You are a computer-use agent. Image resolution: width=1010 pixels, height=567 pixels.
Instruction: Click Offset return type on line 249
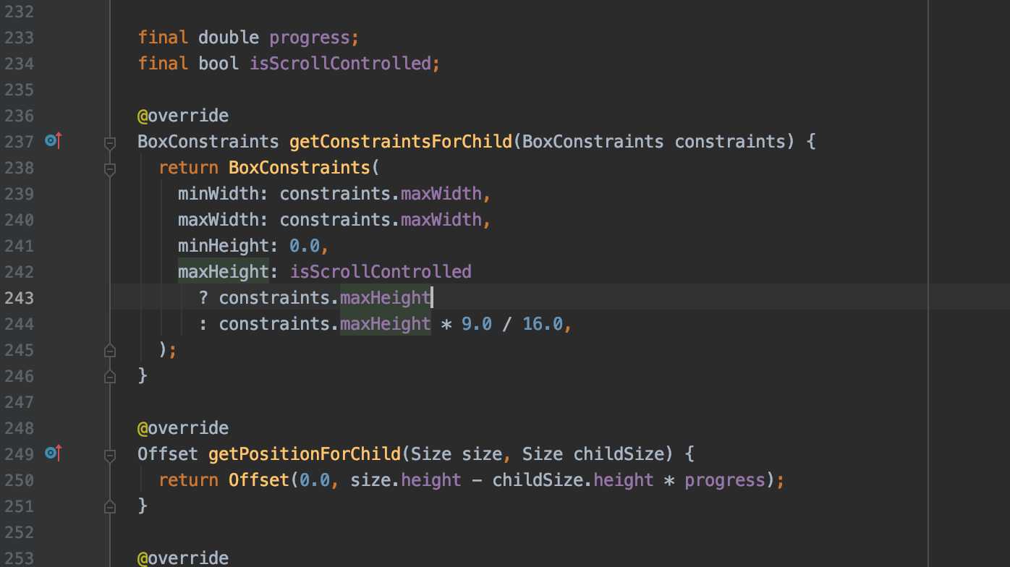(x=168, y=454)
